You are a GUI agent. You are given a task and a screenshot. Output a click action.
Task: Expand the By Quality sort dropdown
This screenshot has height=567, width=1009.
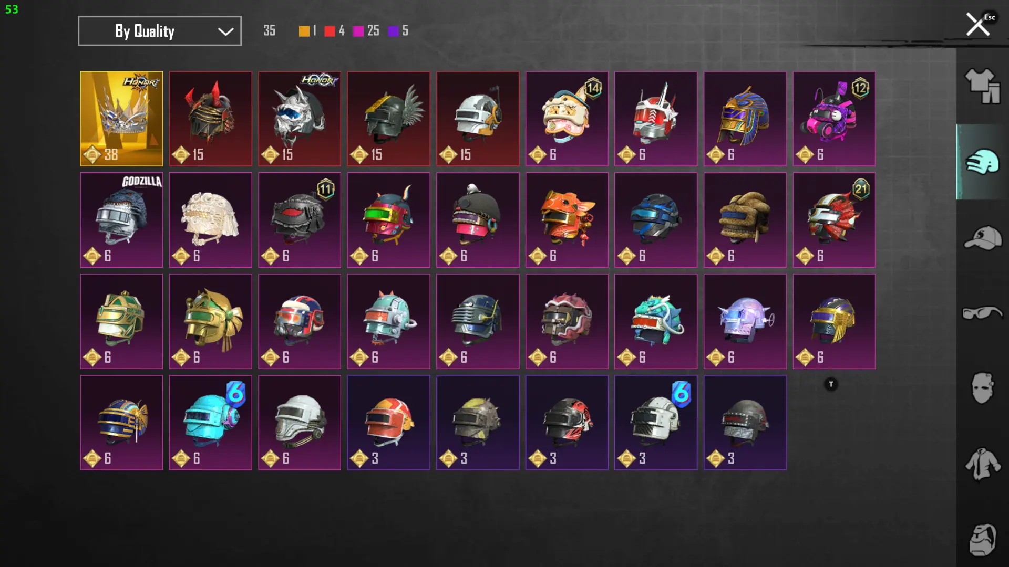point(160,31)
